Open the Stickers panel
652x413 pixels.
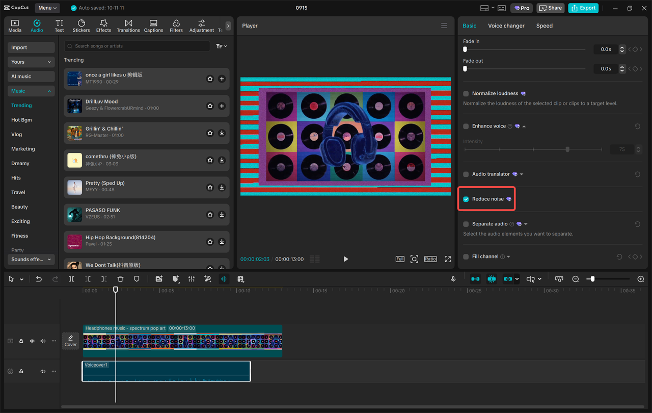click(81, 26)
